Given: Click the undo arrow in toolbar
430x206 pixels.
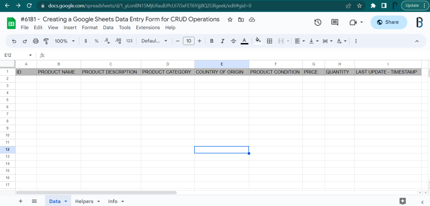Looking at the screenshot, I should [x=14, y=41].
